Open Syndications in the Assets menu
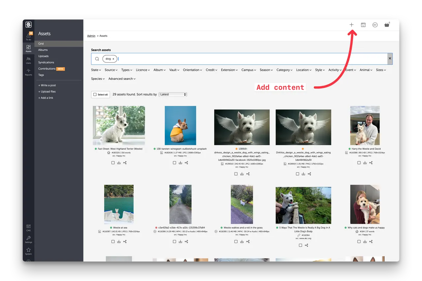 (x=46, y=62)
